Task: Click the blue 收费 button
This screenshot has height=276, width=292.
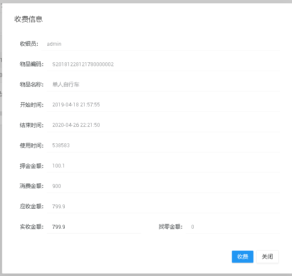Action: pyautogui.click(x=243, y=257)
